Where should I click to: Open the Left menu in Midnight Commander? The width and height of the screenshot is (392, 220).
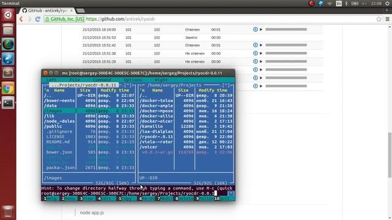coord(51,80)
